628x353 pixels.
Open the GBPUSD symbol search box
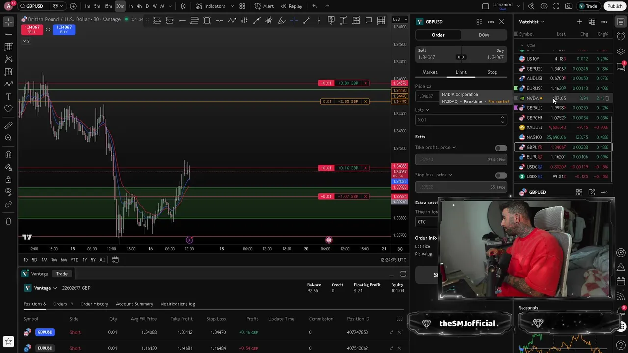(34, 6)
